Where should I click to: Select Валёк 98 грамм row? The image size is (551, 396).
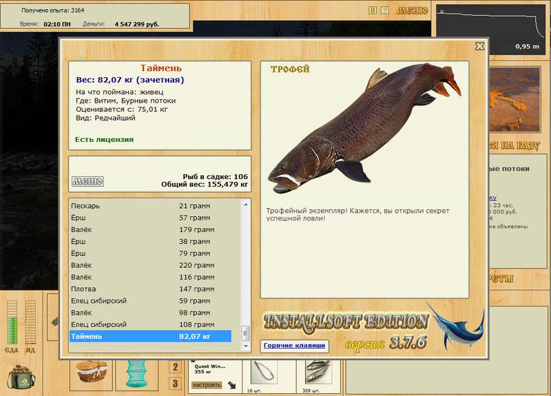tap(150, 313)
